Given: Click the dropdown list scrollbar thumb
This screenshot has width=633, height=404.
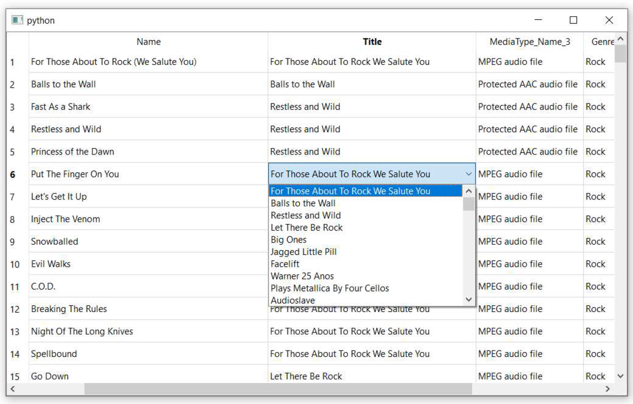Looking at the screenshot, I should pyautogui.click(x=469, y=204).
